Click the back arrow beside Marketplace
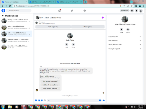 [x=3, y=16]
